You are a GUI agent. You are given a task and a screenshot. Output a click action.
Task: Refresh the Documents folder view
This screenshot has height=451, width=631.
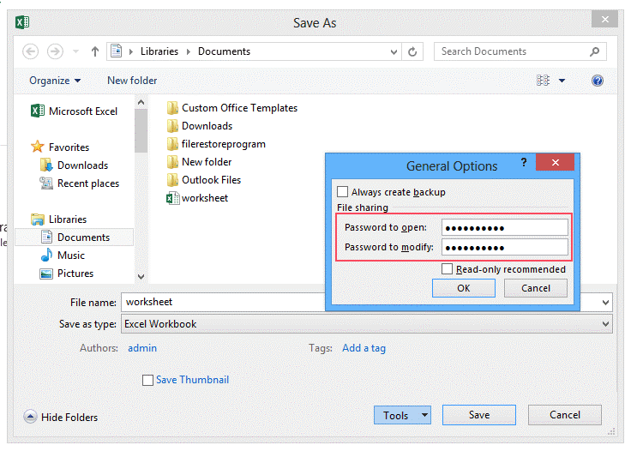[x=412, y=51]
